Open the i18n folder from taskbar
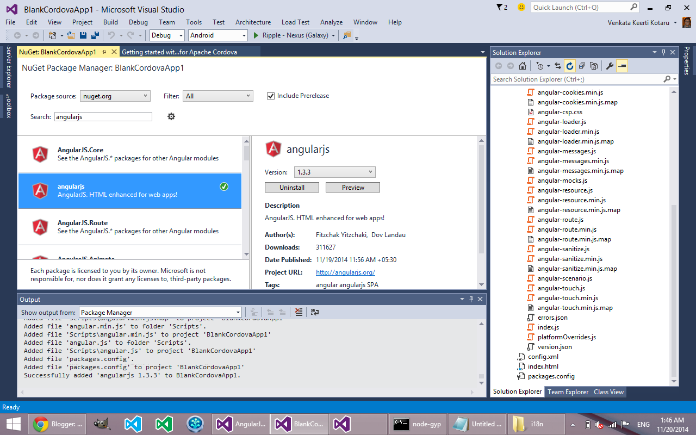This screenshot has height=435, width=696. tap(537, 424)
